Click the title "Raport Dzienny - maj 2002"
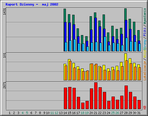 (x=32, y=4)
